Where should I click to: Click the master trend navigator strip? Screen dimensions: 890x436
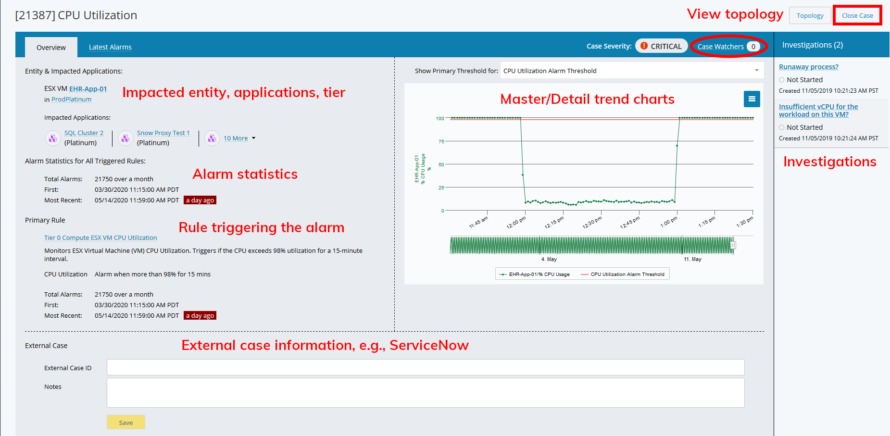point(592,245)
